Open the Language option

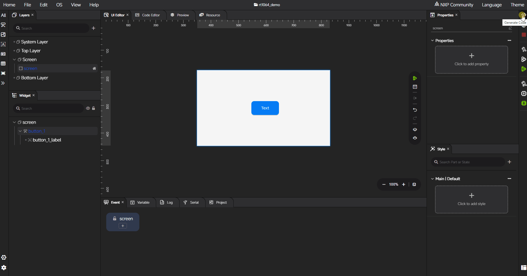click(x=492, y=5)
